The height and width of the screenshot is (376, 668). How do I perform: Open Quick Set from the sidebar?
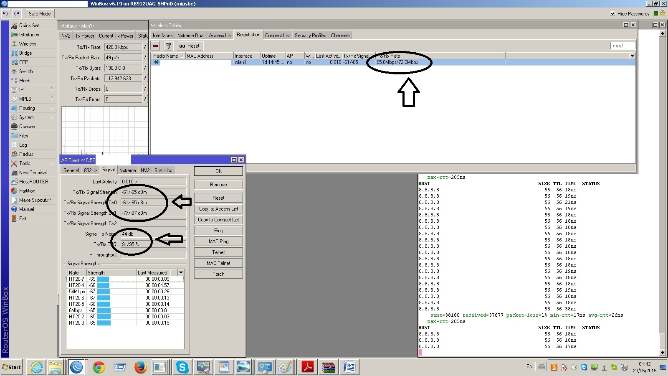pos(29,25)
